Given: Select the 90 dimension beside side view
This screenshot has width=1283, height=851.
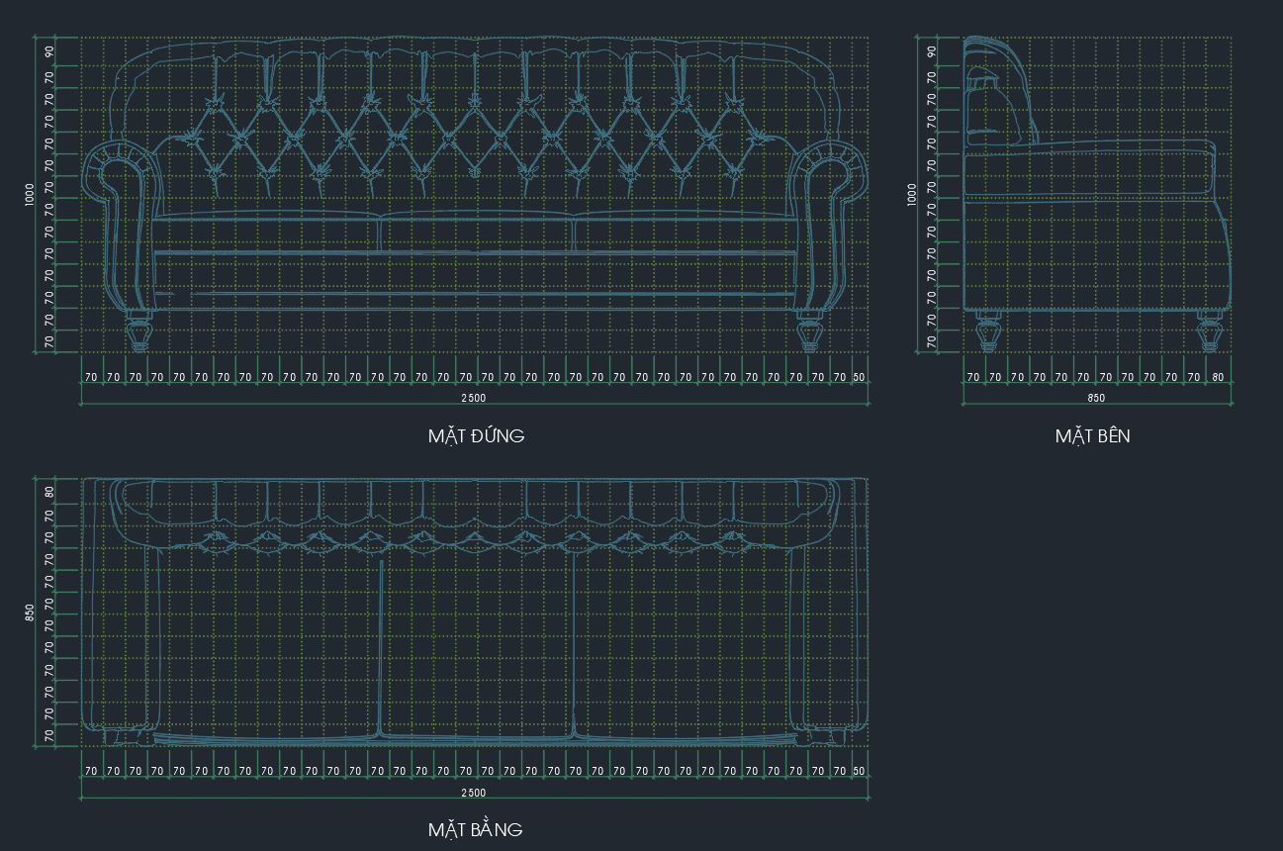Looking at the screenshot, I should click(x=932, y=51).
